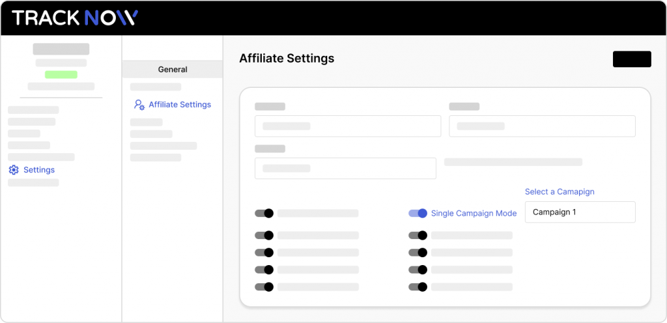Click the top-right input field in form

click(x=543, y=126)
